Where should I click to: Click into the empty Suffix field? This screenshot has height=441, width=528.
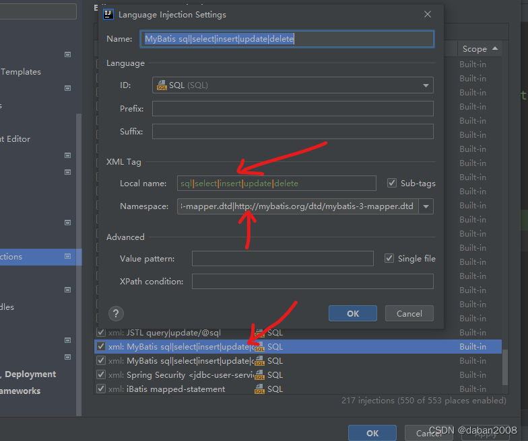tap(292, 132)
